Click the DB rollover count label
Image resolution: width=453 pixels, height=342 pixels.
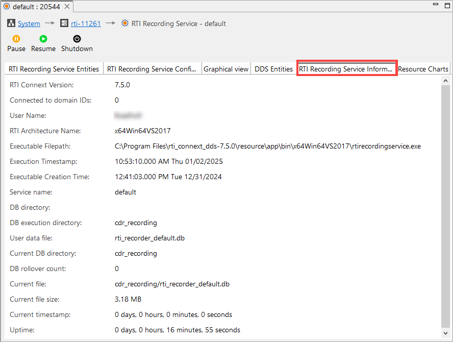[38, 269]
